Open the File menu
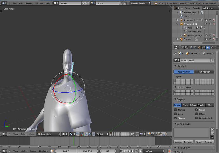This screenshot has width=219, height=153. [x=15, y=3]
